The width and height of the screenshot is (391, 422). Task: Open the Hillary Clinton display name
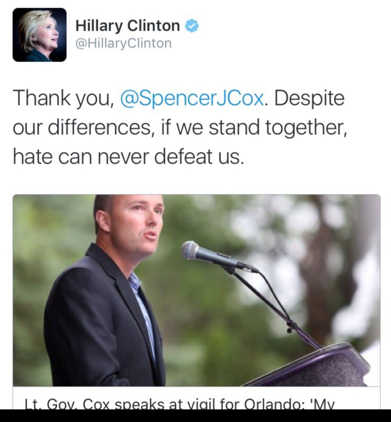[x=128, y=26]
